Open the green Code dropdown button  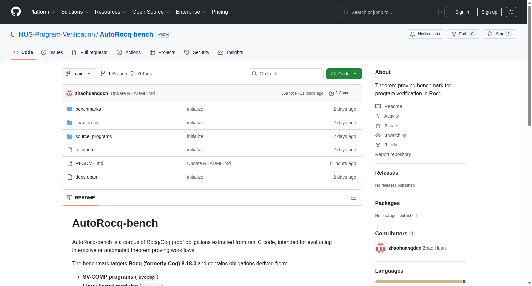[344, 74]
